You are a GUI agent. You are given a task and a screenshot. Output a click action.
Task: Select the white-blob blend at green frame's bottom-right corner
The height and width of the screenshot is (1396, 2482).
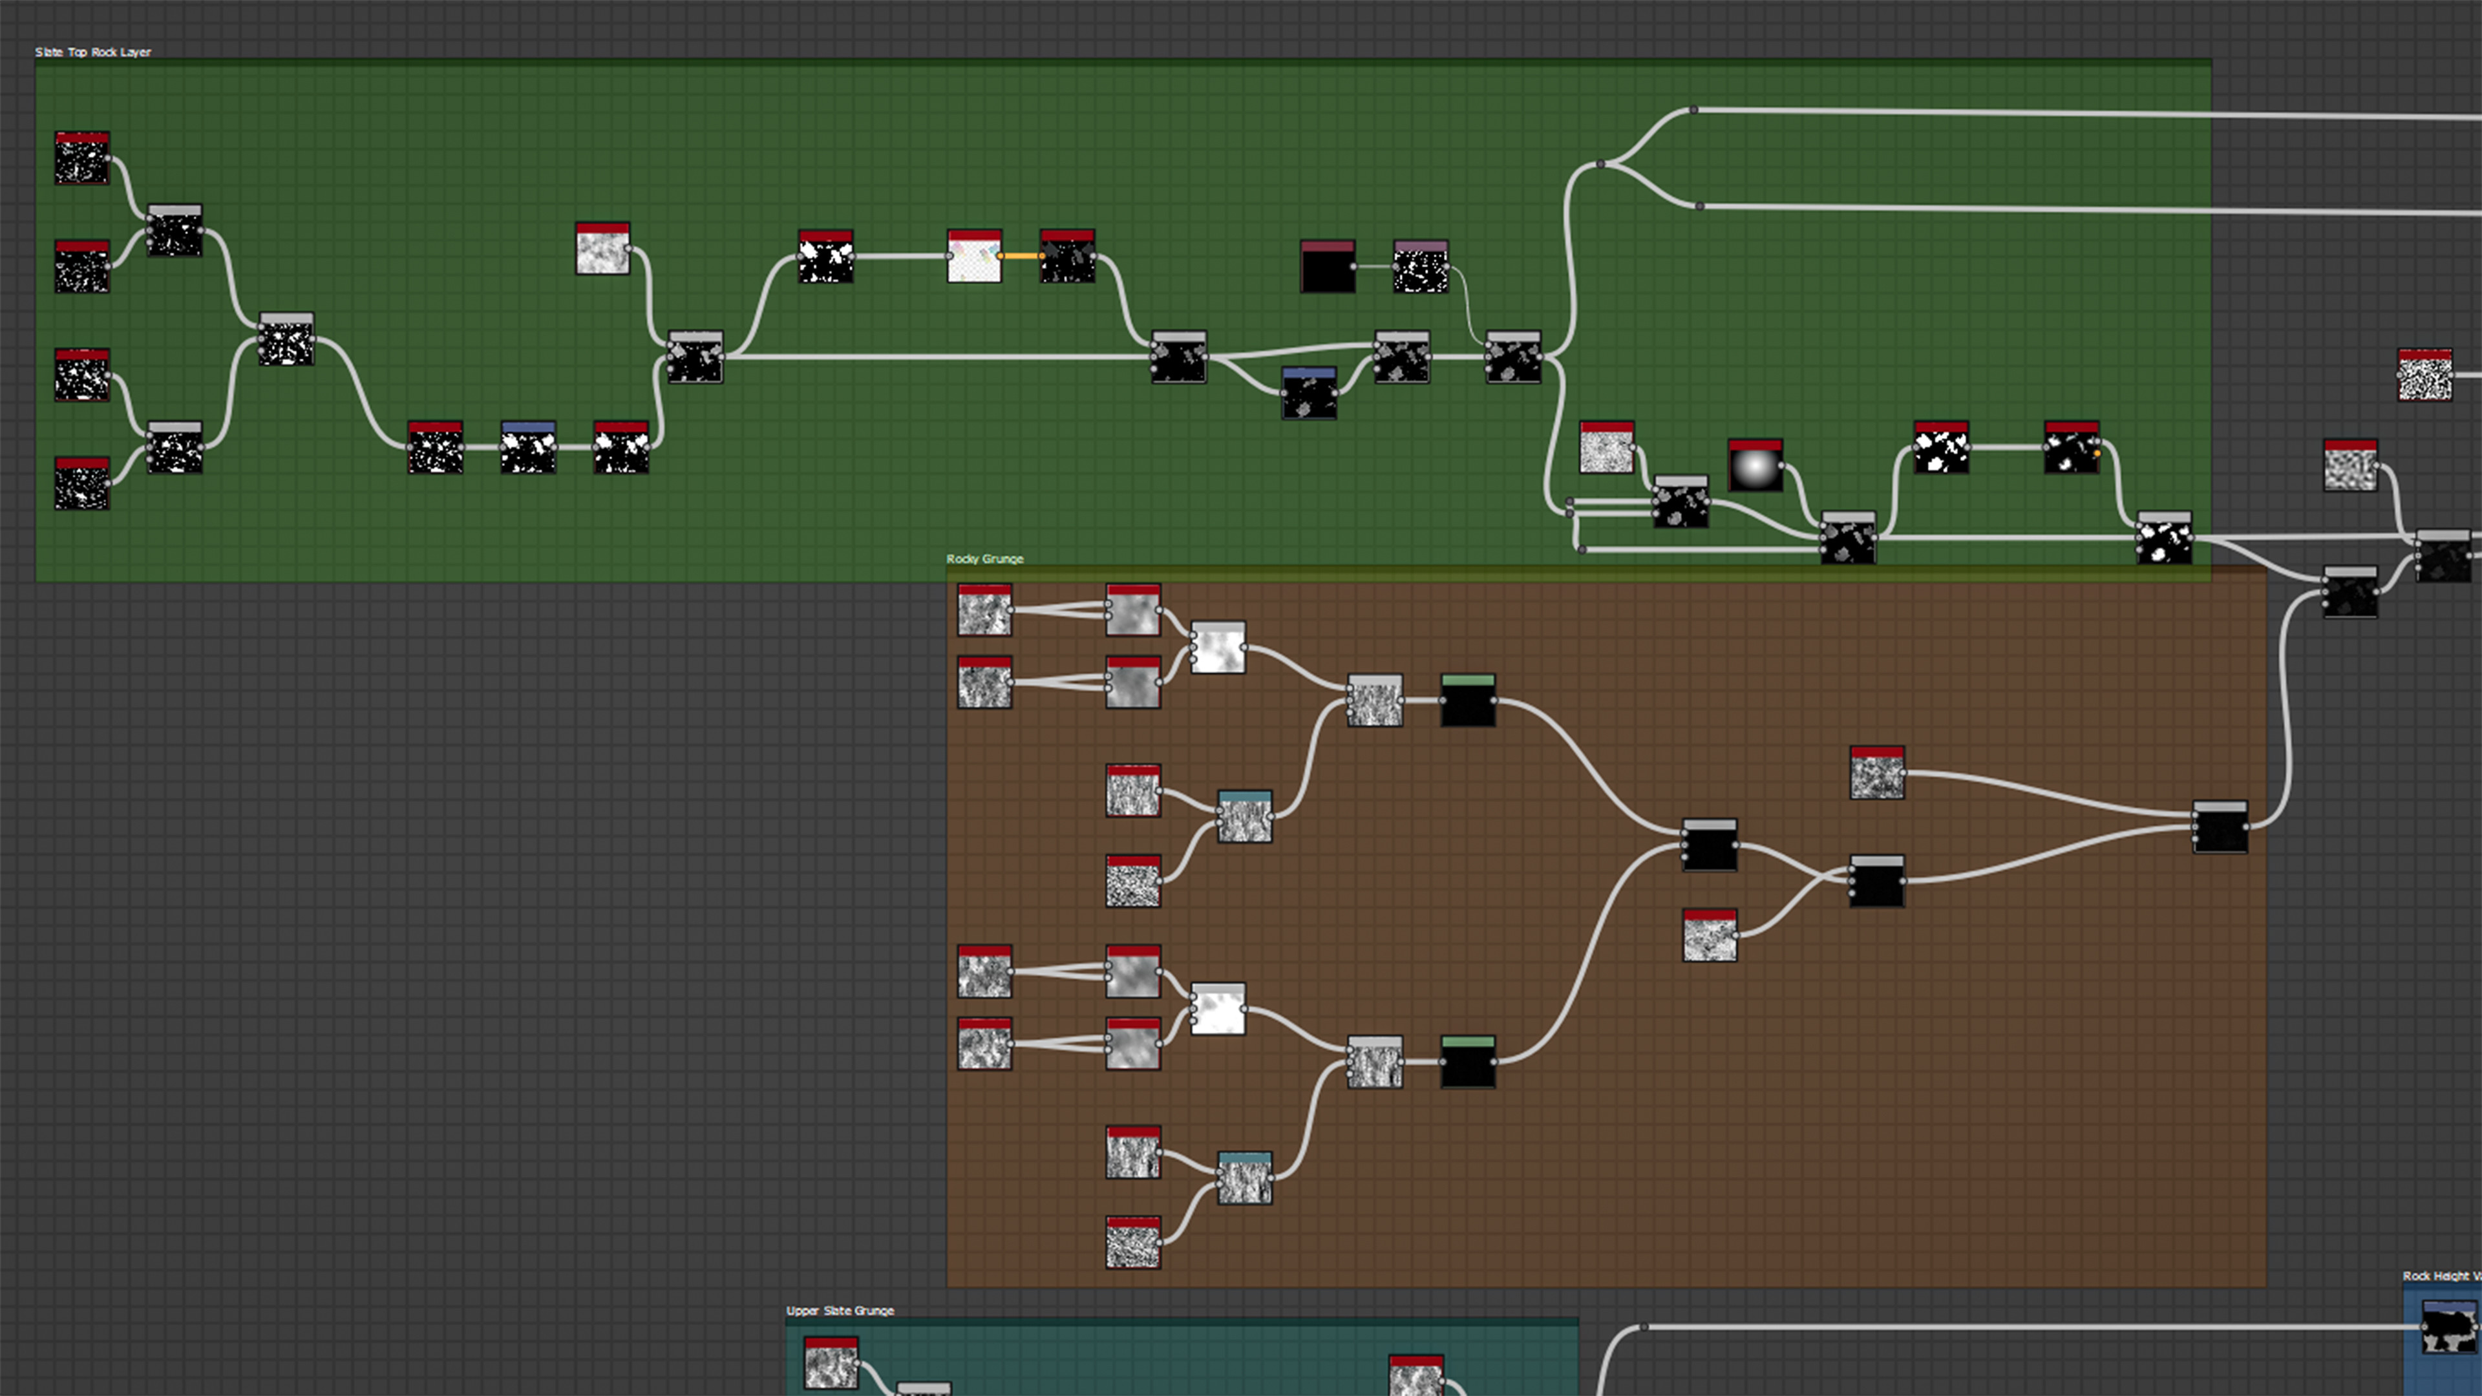click(2164, 538)
